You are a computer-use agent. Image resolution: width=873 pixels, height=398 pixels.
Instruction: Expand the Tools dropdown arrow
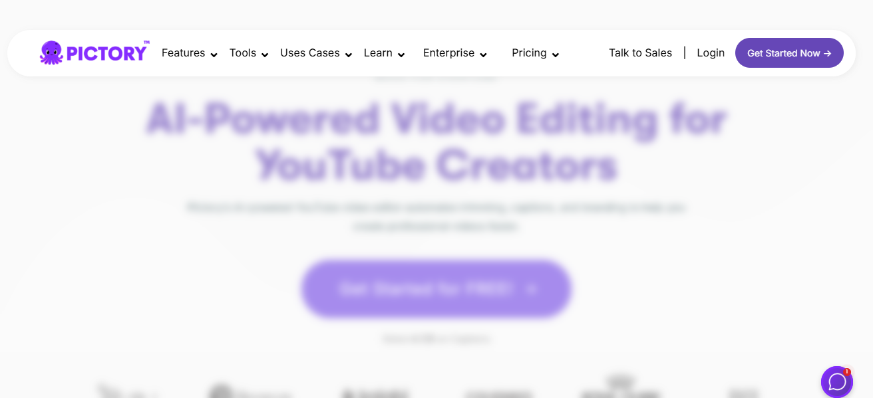pyautogui.click(x=265, y=55)
